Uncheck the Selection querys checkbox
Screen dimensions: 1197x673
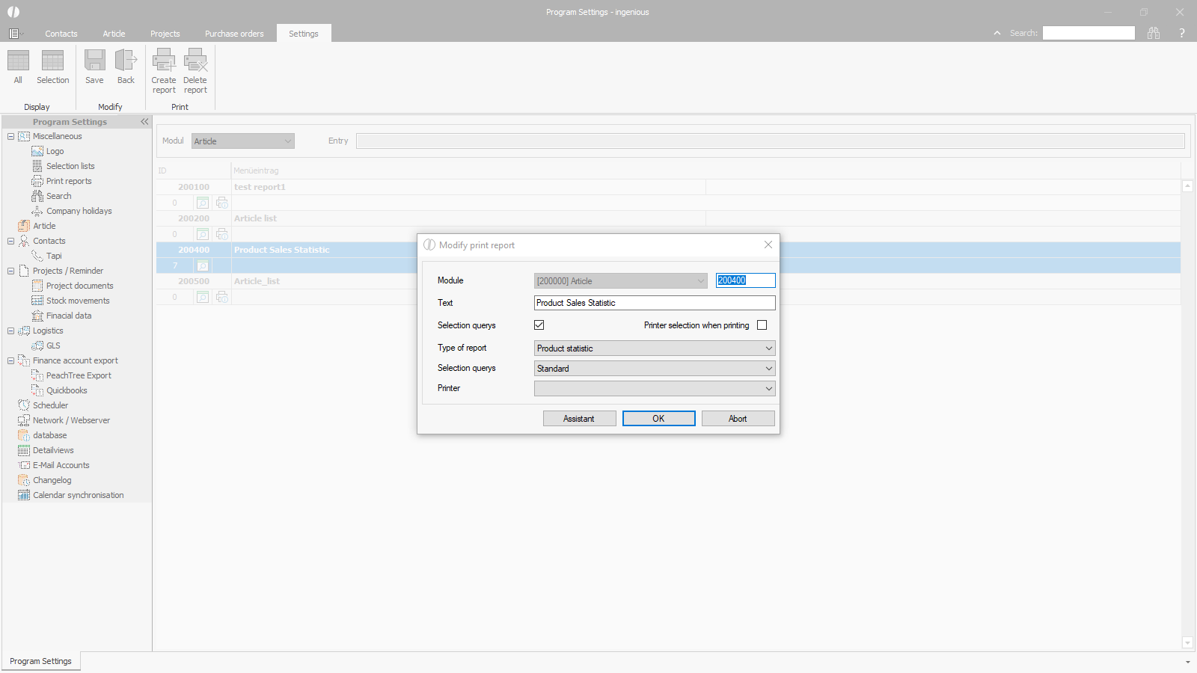pyautogui.click(x=539, y=325)
